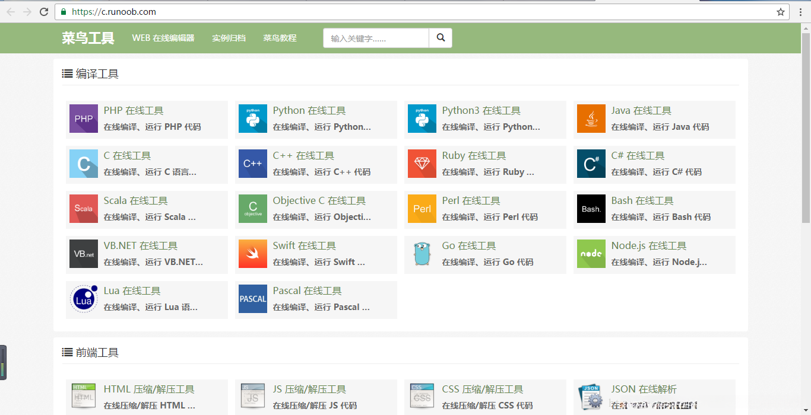Open browser menu with three dots

pyautogui.click(x=801, y=11)
